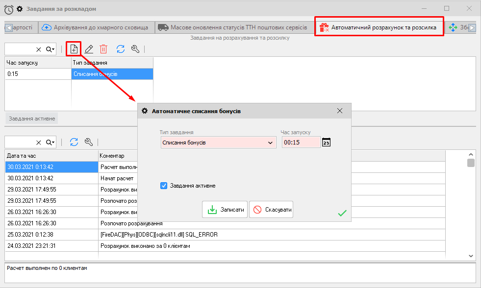Click the add new task icon
Screen dimensions: 481x288
(74, 49)
